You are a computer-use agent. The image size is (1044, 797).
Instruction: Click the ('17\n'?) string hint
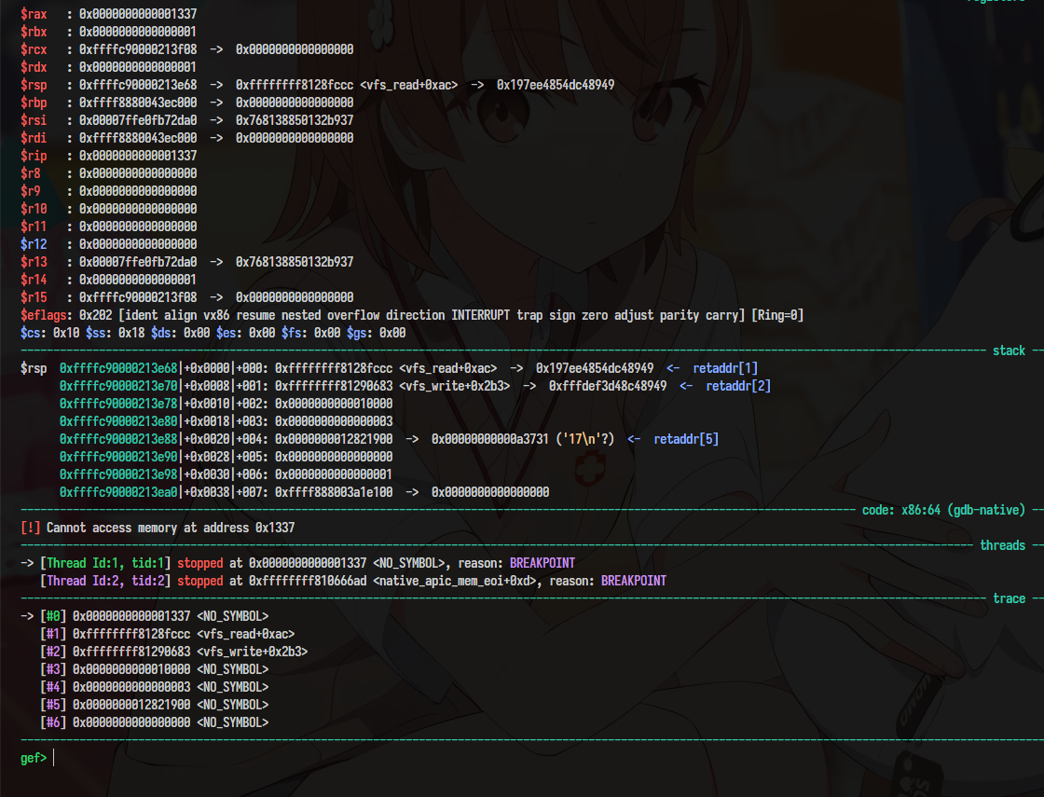tap(584, 439)
